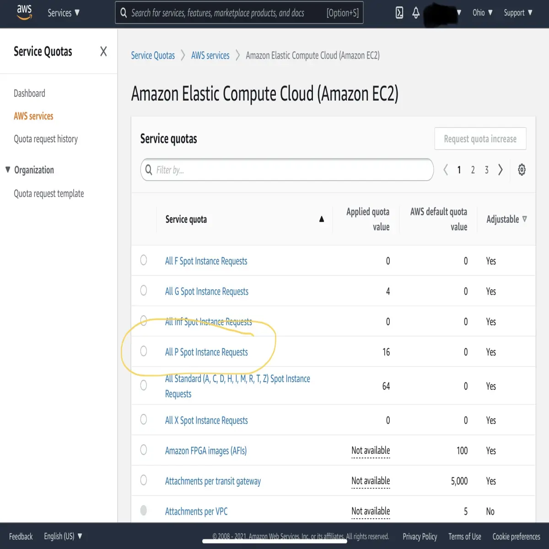Screen dimensions: 549x549
Task: Select Amazon FPGA images radio button
Action: [x=144, y=450]
